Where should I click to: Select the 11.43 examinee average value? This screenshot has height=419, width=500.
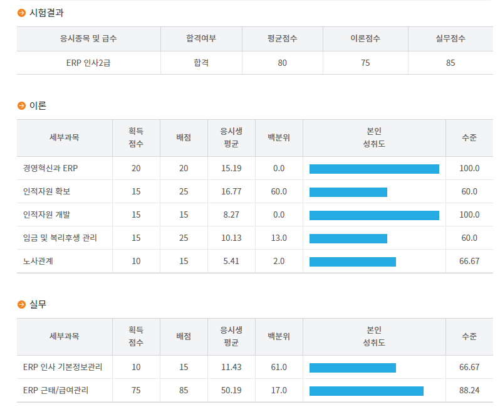point(231,367)
